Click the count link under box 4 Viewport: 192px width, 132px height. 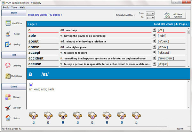coord(78,122)
